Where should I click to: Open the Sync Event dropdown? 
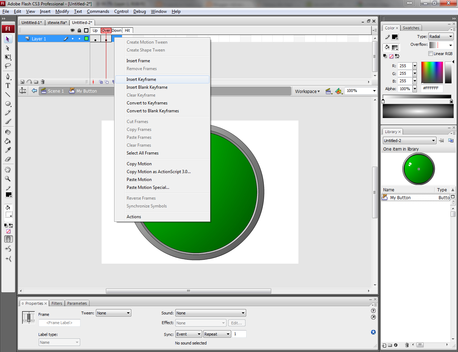pos(189,334)
